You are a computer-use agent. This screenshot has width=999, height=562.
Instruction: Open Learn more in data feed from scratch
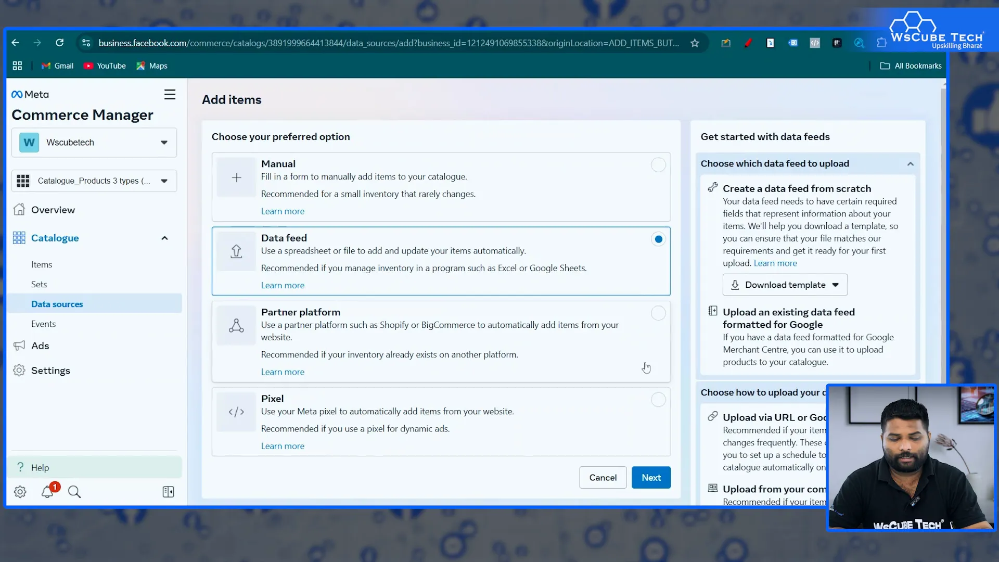(x=775, y=263)
